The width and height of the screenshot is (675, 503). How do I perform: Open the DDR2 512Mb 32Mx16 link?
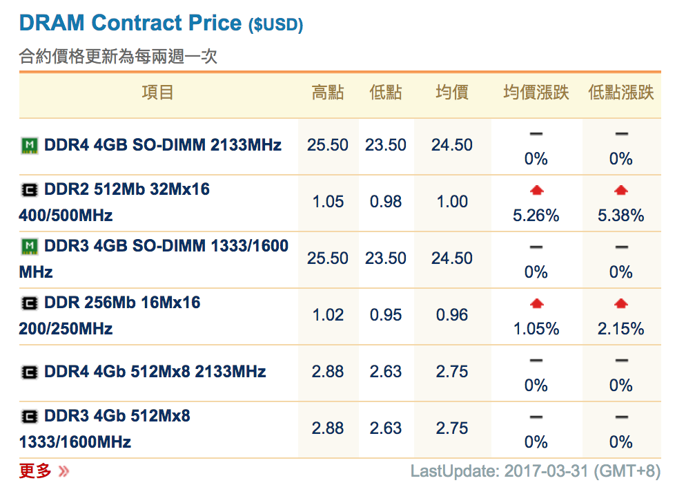pos(126,189)
